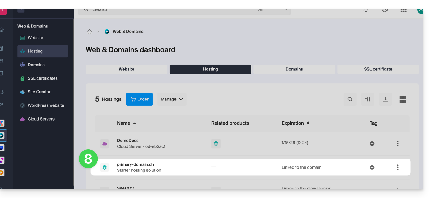This screenshot has height=198, width=432.
Task: Open the primary-domain.ch hosting link
Action: [x=135, y=164]
